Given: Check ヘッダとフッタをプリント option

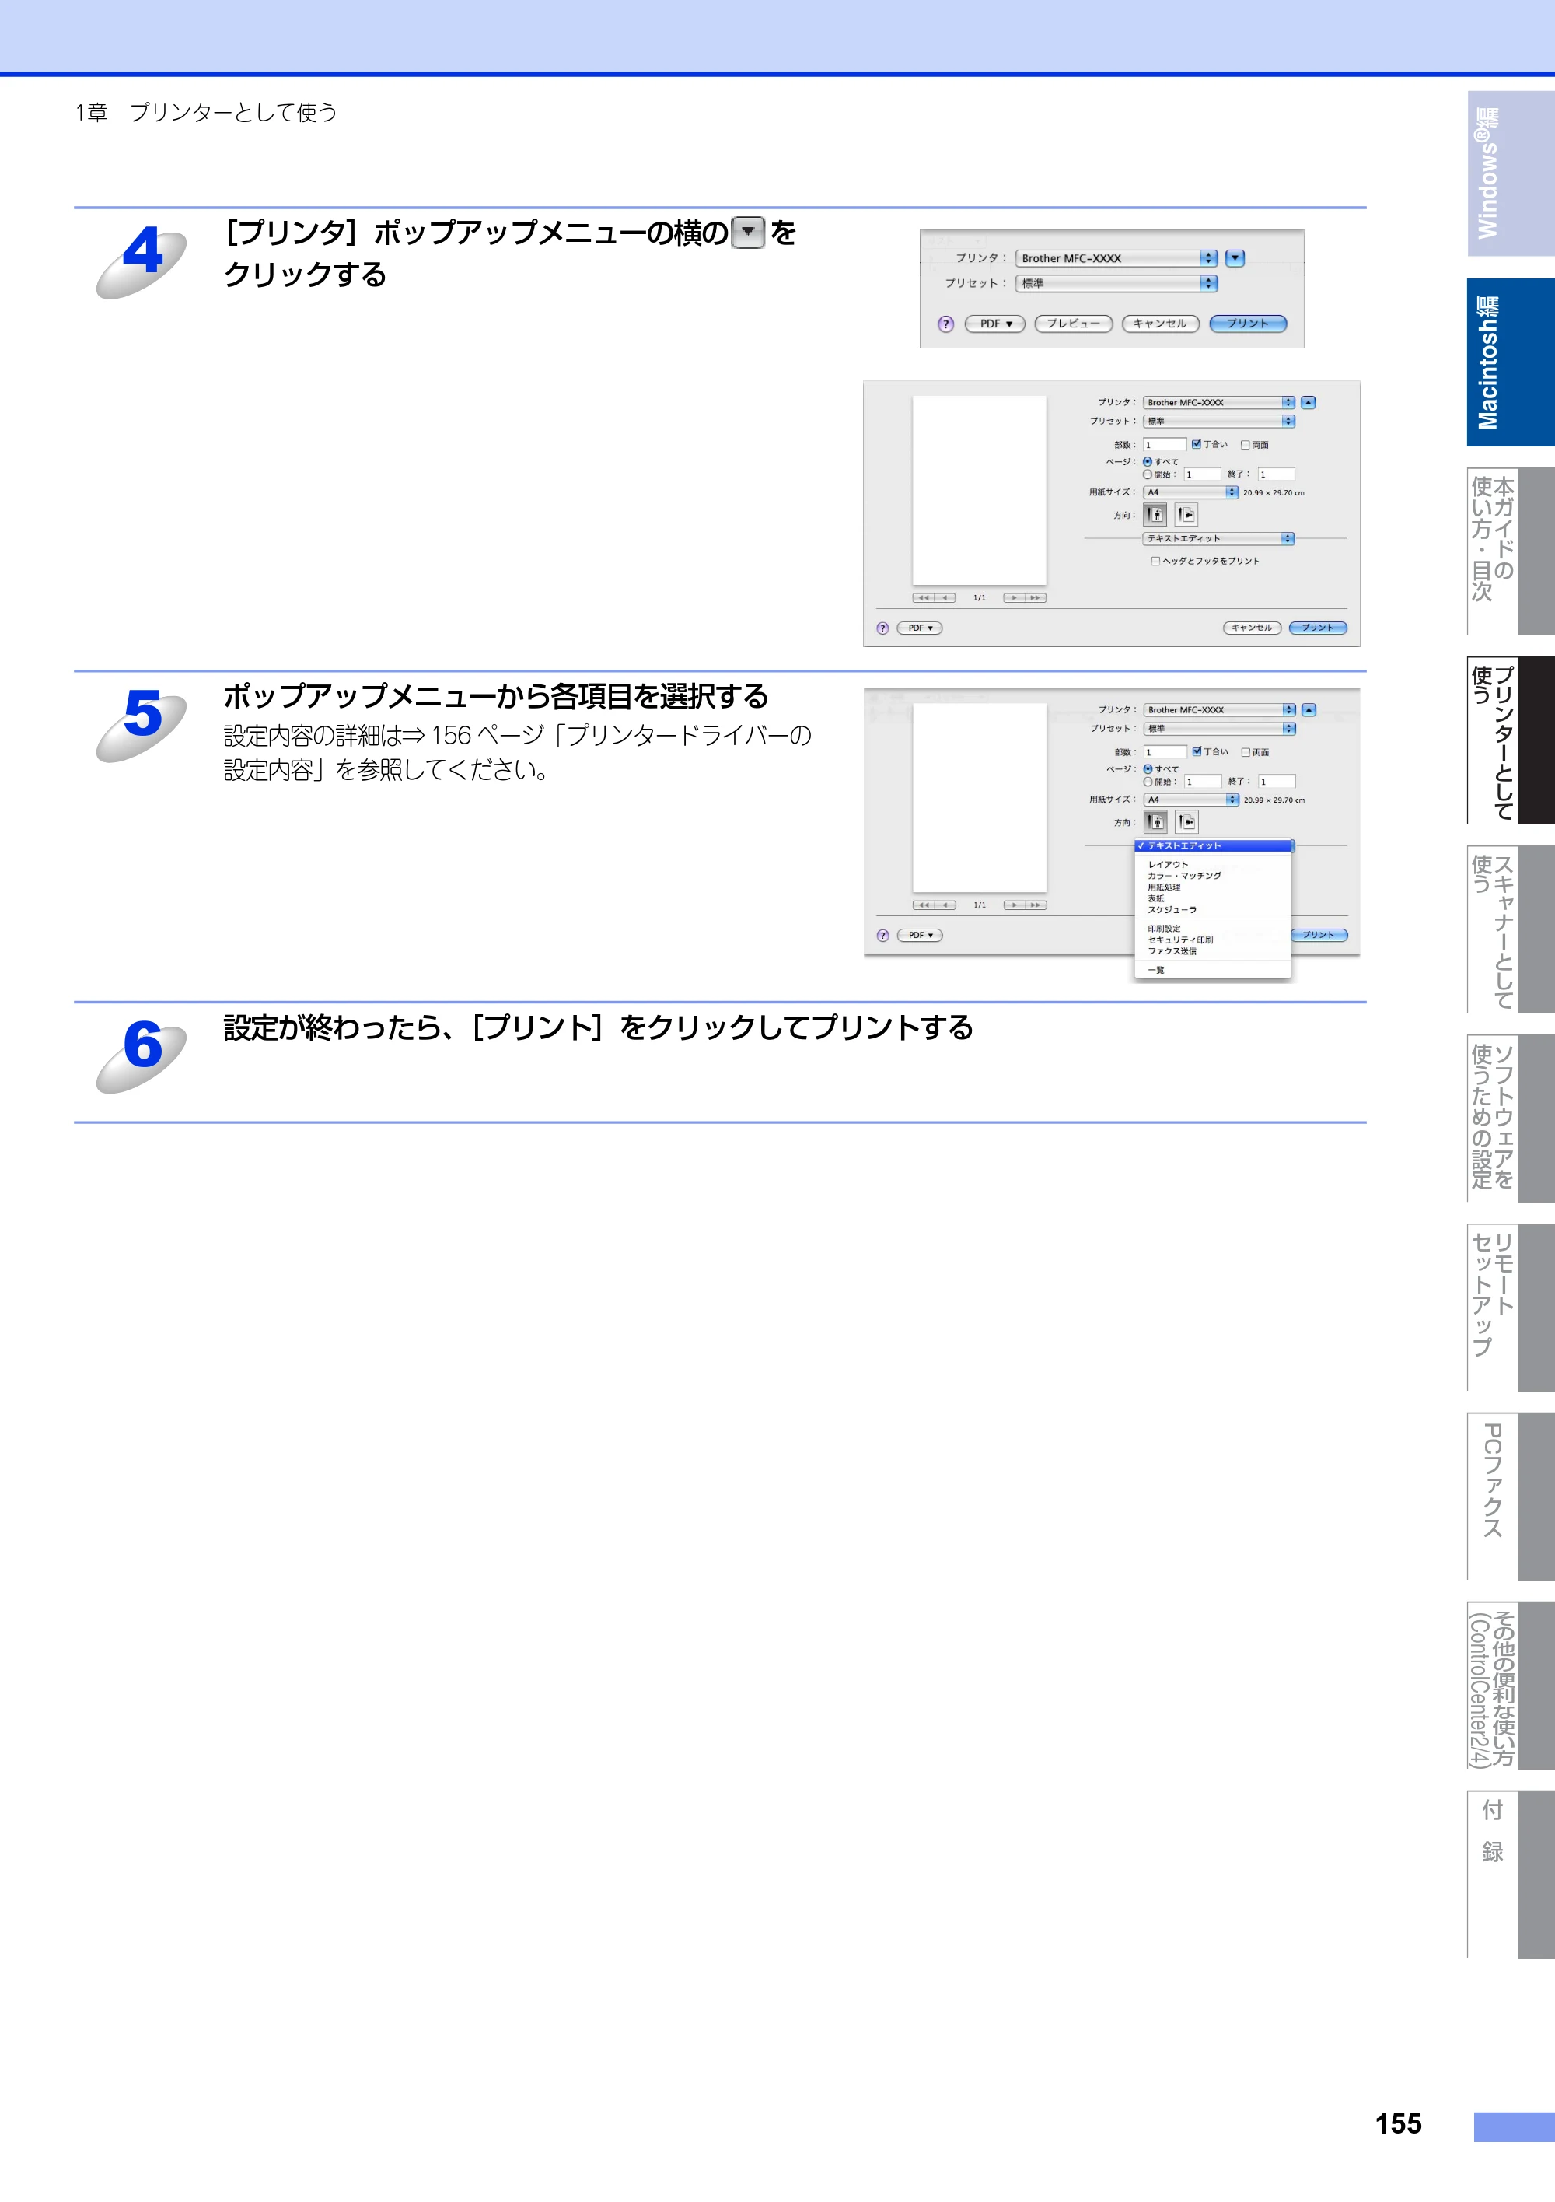Looking at the screenshot, I should (x=1155, y=561).
